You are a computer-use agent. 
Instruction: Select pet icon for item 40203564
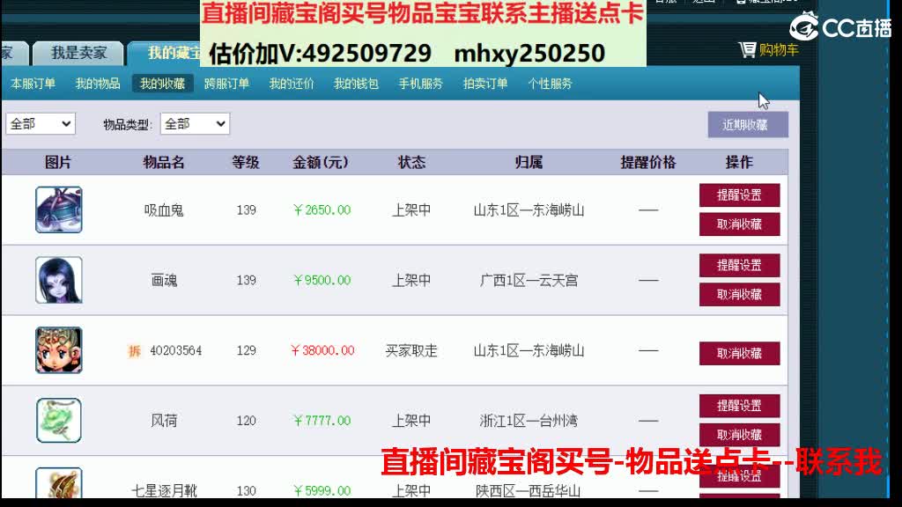58,349
